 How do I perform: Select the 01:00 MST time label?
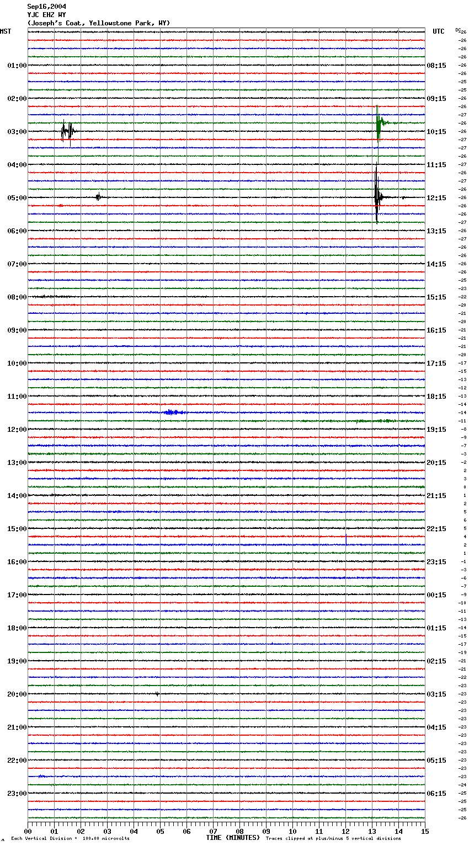[x=17, y=66]
